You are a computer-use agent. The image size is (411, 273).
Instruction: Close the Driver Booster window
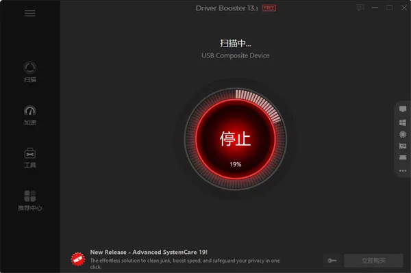pos(404,8)
